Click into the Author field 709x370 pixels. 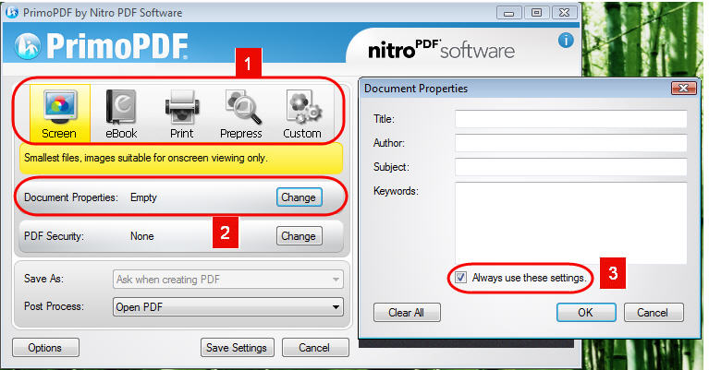(x=570, y=143)
